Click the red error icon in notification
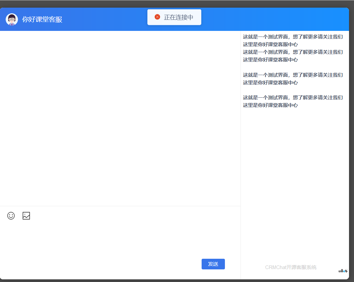The height and width of the screenshot is (282, 354). [157, 17]
